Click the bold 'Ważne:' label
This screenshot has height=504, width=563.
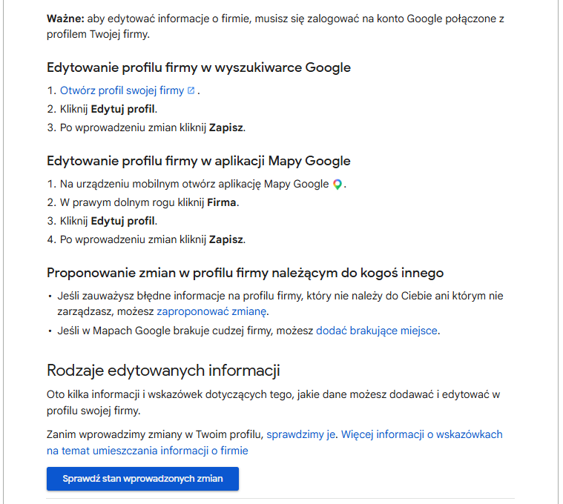pos(65,17)
